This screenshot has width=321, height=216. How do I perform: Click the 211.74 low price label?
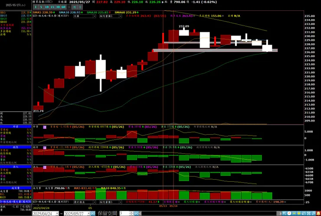coord(38,111)
